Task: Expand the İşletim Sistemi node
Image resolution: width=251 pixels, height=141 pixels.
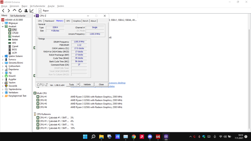Action: (3, 56)
